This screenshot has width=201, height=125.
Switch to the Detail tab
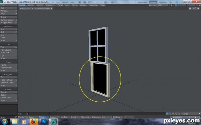click(60, 5)
